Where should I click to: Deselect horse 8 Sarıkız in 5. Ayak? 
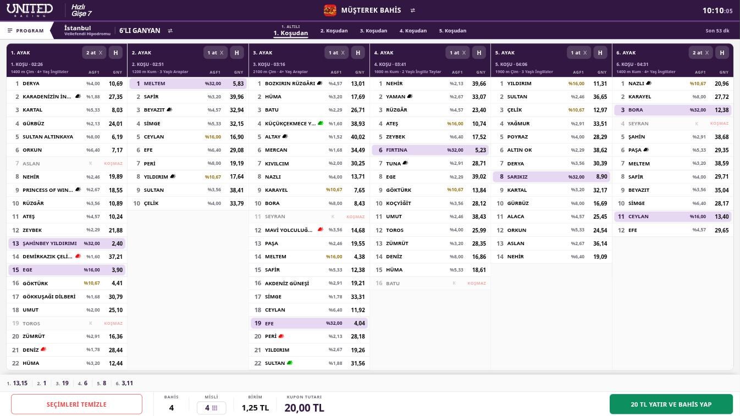pos(551,177)
